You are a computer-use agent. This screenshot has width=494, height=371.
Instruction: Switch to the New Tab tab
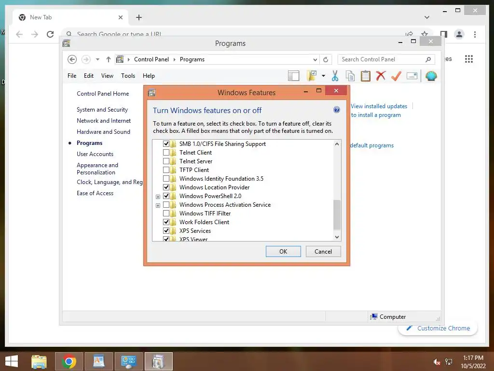click(70, 17)
